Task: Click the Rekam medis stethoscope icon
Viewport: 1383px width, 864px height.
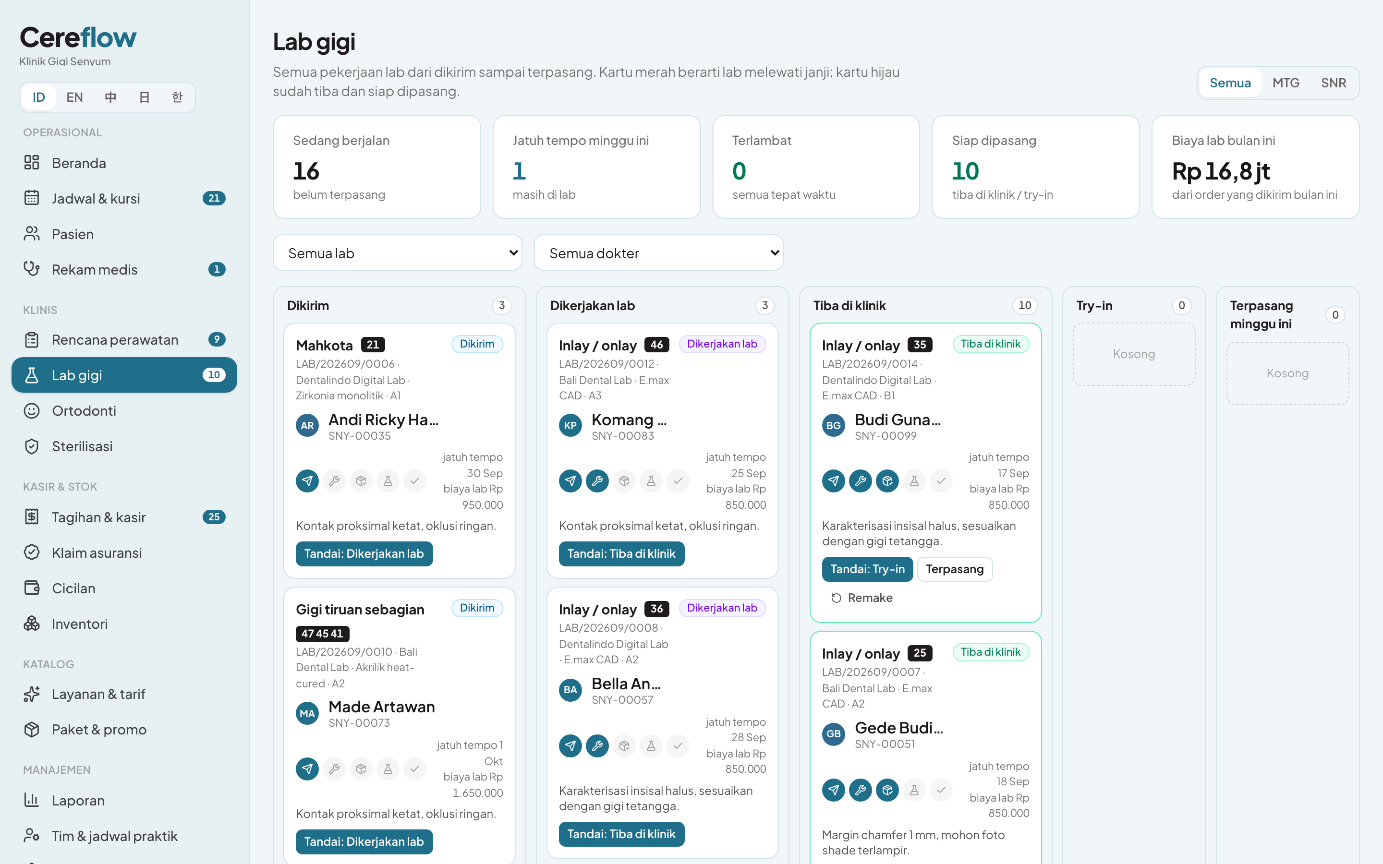Action: 31,269
